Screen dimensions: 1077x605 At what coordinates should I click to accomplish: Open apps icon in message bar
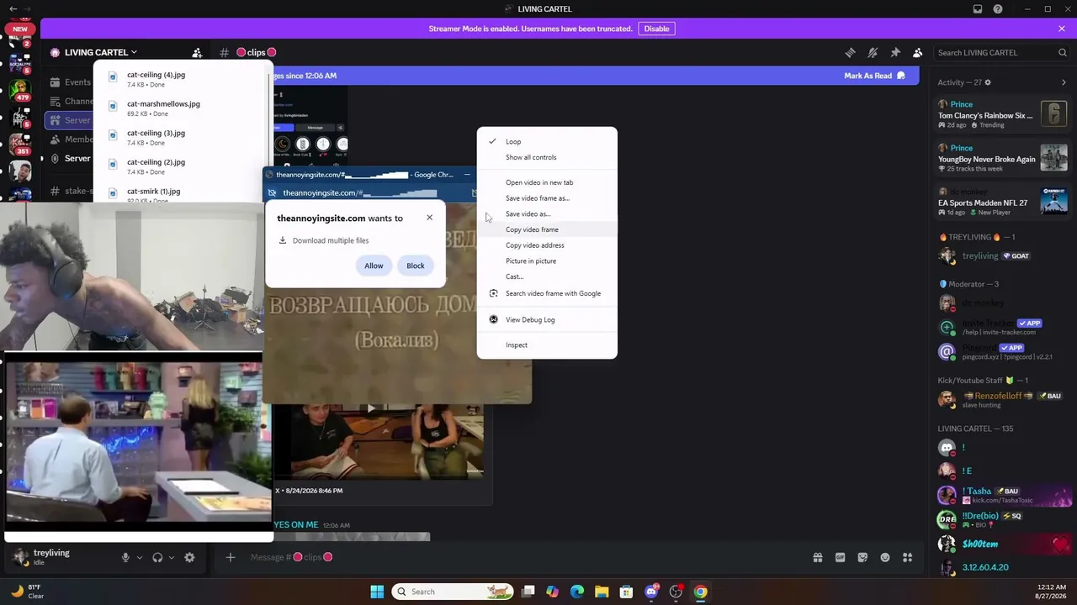pos(908,557)
